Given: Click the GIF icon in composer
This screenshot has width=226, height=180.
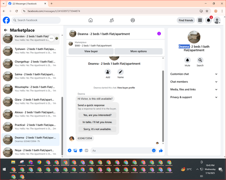Looking at the screenshot, I should tap(86, 150).
